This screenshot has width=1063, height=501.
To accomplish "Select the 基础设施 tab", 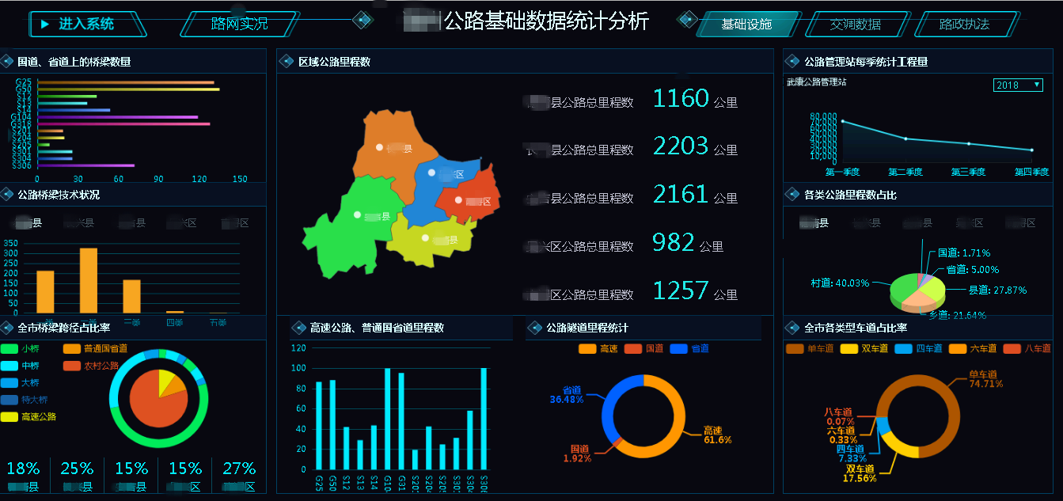I will click(747, 23).
